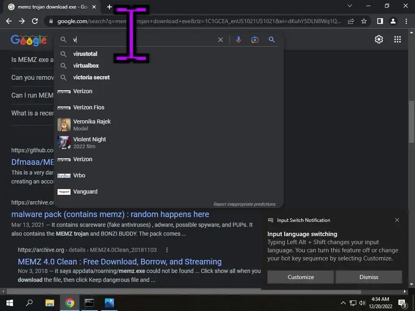
Task: Show hidden system tray icons
Action: 343,303
